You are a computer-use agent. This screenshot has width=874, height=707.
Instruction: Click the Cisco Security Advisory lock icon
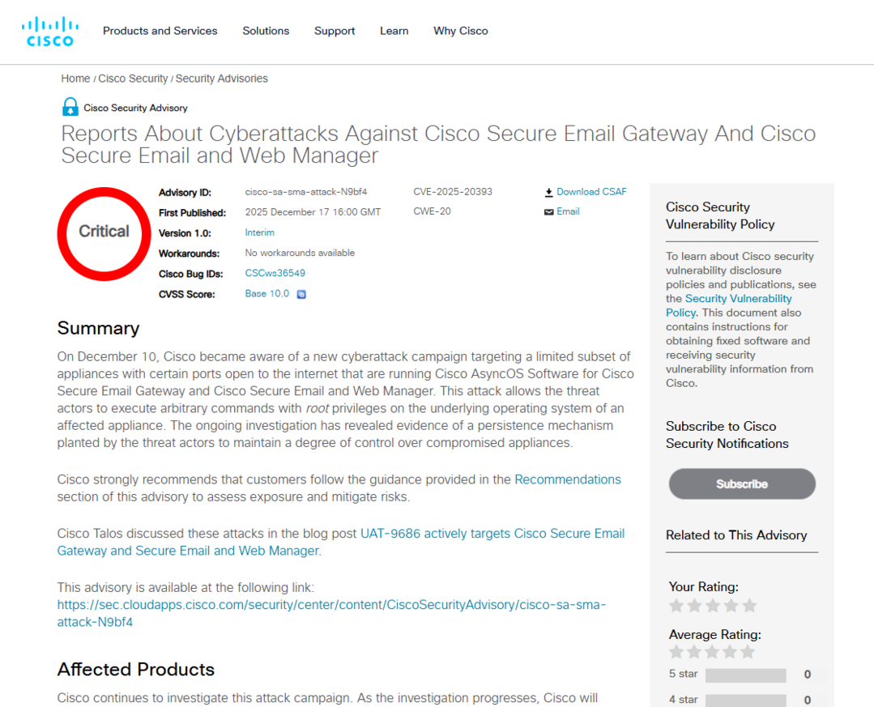pos(70,107)
